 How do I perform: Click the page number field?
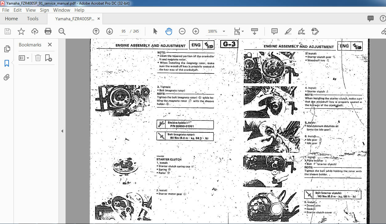click(x=124, y=31)
